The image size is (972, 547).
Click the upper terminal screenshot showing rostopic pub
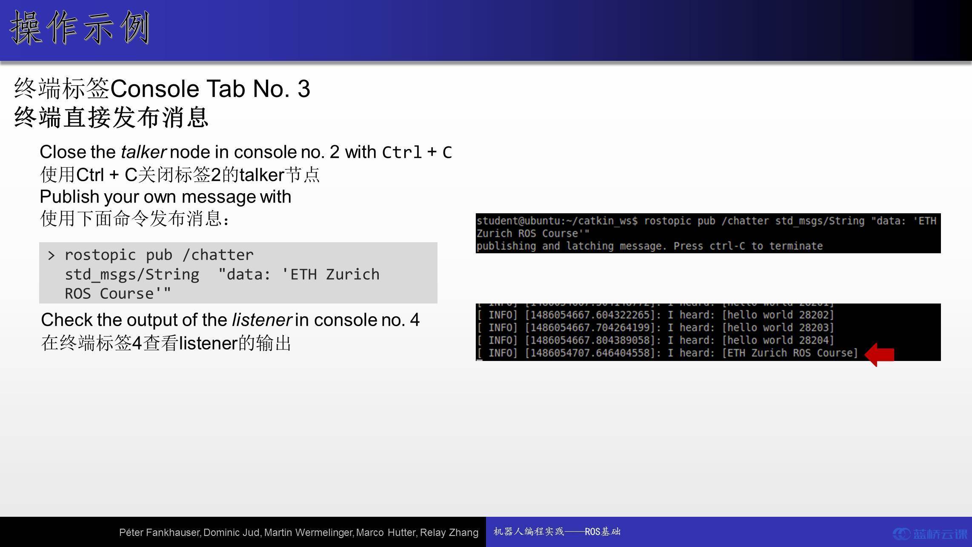click(x=708, y=233)
